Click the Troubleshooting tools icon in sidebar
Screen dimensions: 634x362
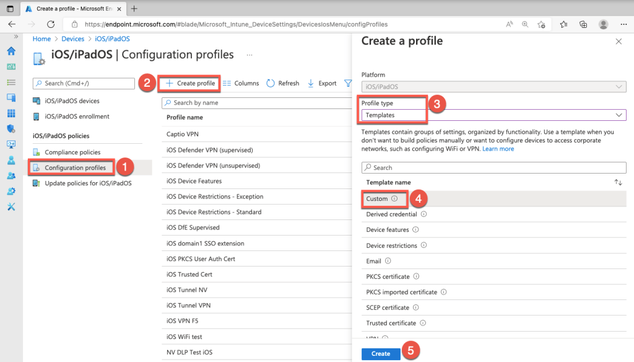coord(11,206)
